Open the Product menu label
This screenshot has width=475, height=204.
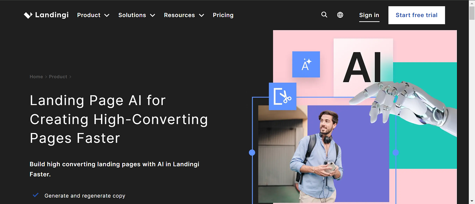pos(89,15)
